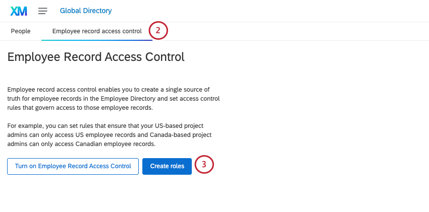Click the XM logo

point(19,11)
